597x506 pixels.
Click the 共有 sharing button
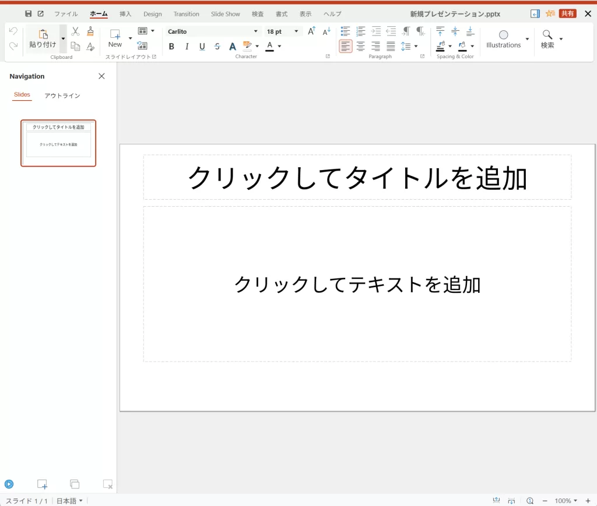[568, 13]
